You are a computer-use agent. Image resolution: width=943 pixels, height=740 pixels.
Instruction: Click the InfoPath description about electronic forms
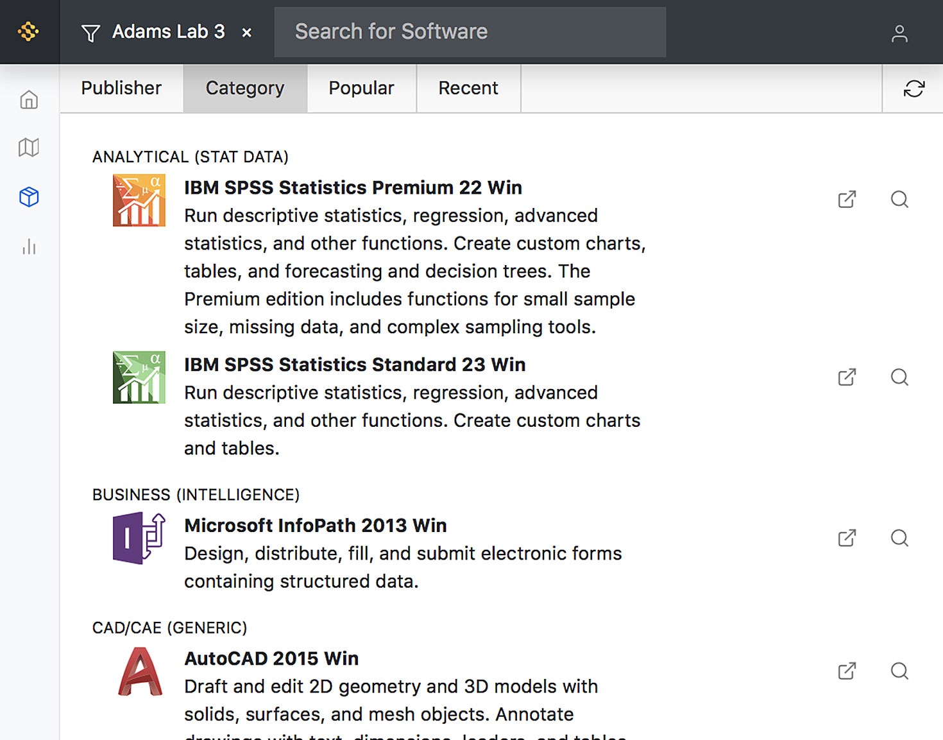tap(403, 567)
